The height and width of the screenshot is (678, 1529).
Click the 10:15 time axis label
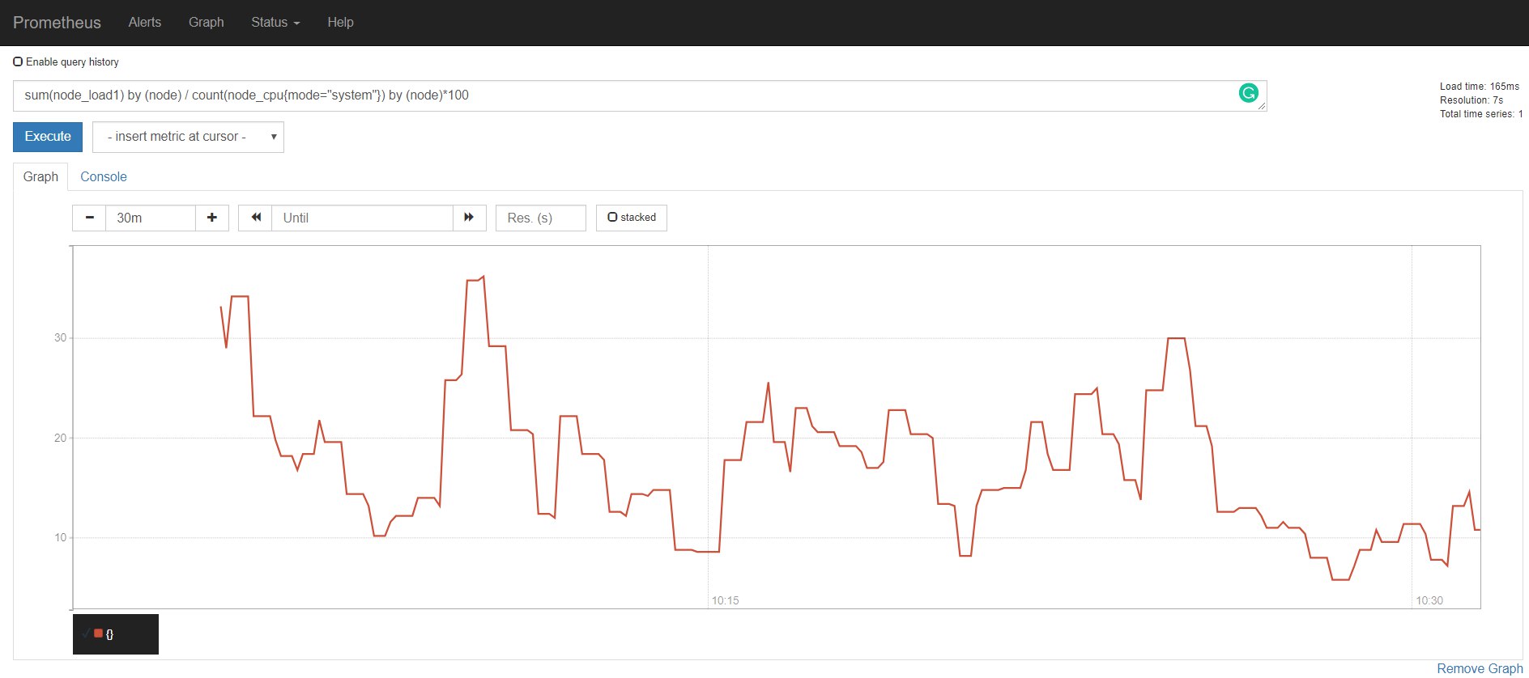tap(725, 600)
